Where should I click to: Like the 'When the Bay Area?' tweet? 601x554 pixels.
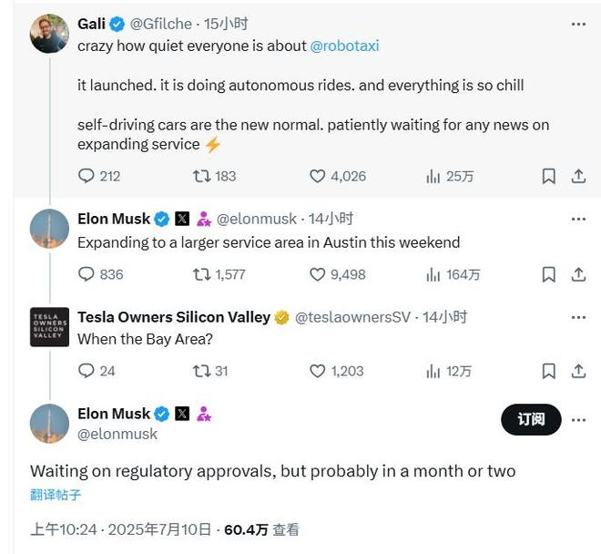coord(318,371)
